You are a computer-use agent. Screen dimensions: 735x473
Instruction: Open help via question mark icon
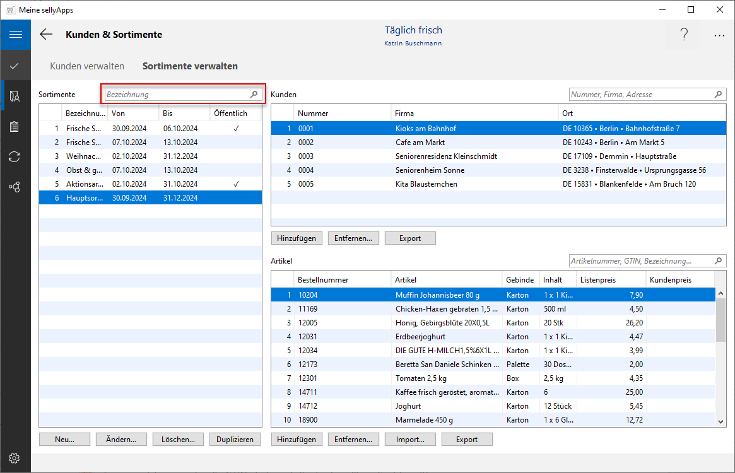(x=684, y=35)
